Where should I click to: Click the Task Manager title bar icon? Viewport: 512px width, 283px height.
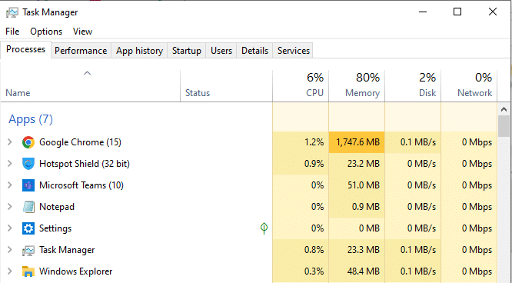(x=12, y=12)
